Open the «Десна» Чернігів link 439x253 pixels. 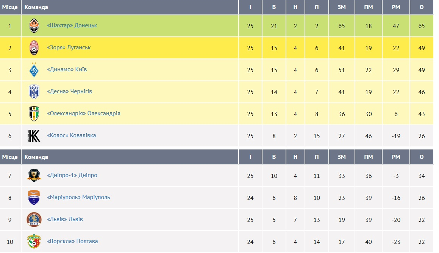(69, 91)
